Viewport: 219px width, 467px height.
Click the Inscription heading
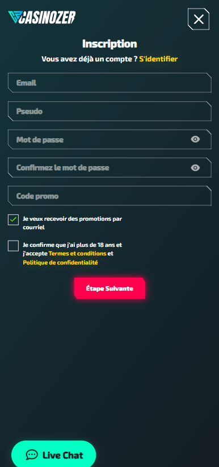[109, 44]
